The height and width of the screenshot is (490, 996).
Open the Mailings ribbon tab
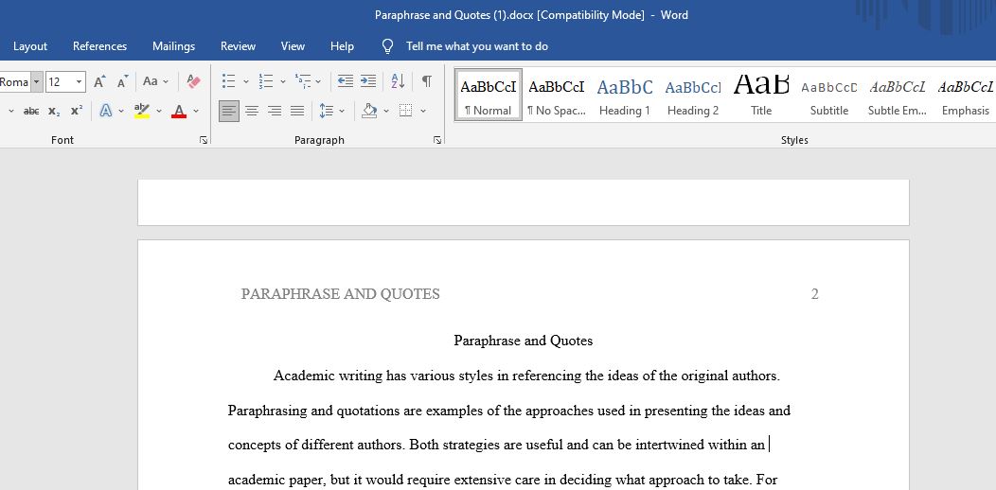[173, 46]
